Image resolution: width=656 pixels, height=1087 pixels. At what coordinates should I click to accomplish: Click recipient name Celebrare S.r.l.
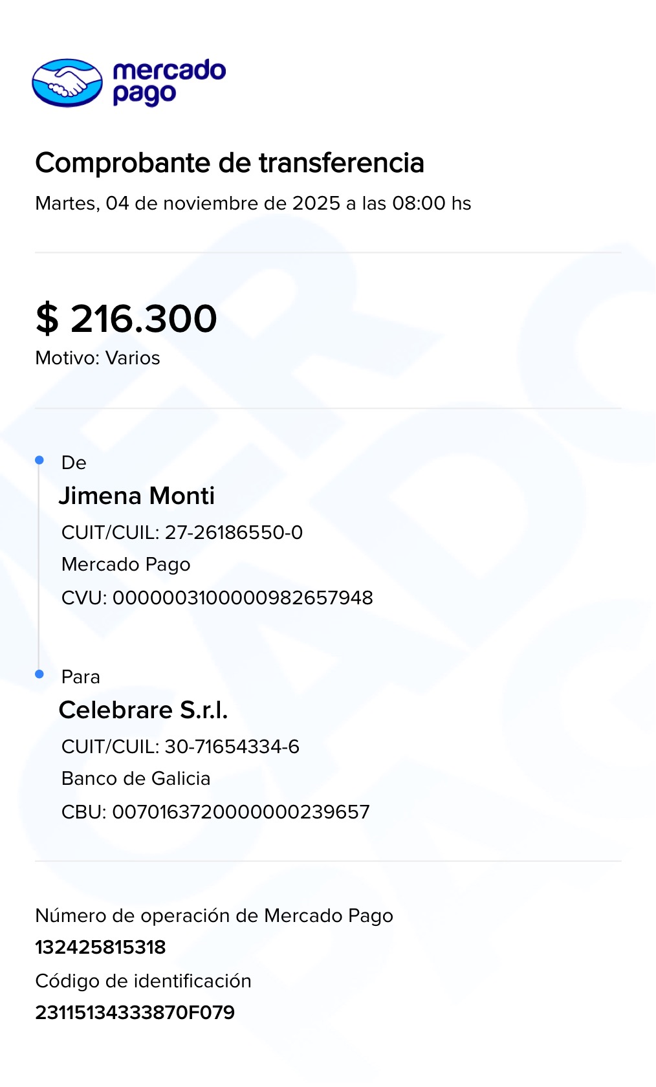tap(143, 710)
